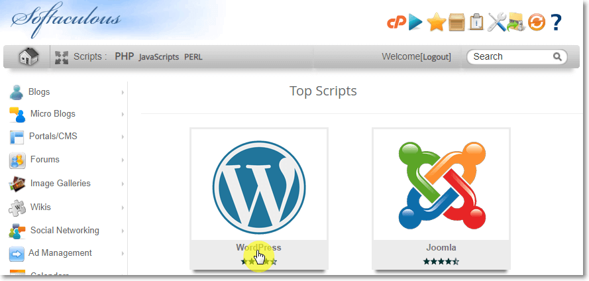Switch to JavaScripts scripts

point(158,57)
